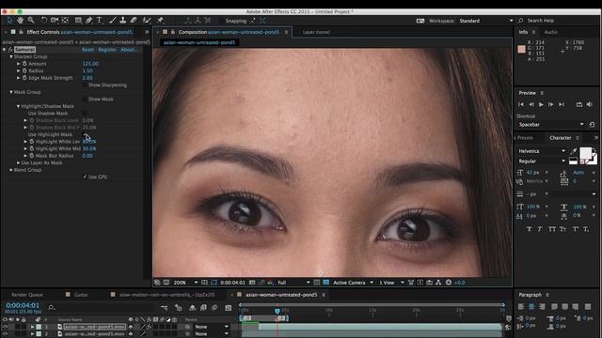Select the Brush tool

(113, 21)
